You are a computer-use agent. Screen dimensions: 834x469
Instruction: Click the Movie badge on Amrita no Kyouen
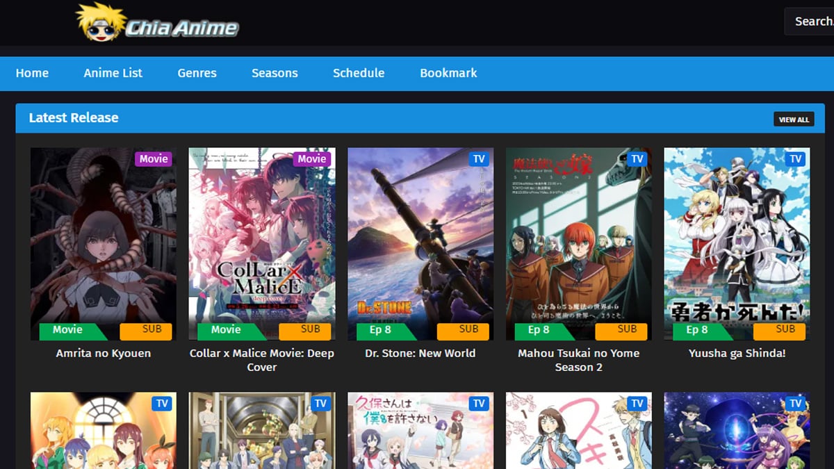point(154,158)
